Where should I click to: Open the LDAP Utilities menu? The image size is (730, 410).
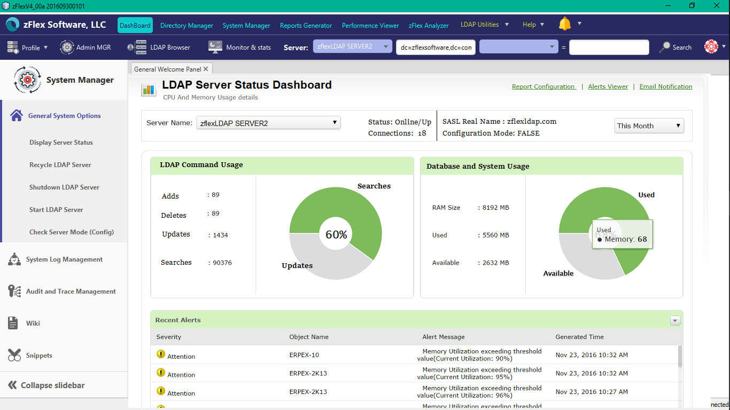point(485,25)
